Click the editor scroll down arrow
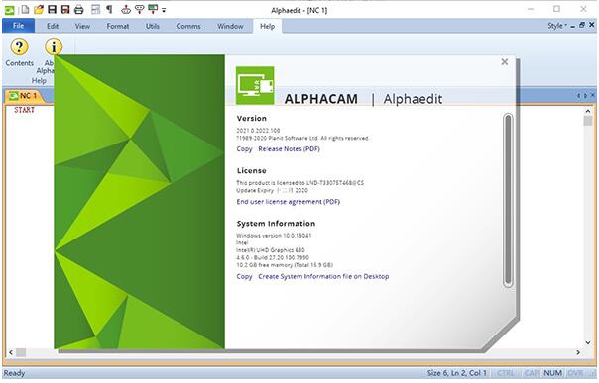Image resolution: width=599 pixels, height=383 pixels. pos(588,343)
